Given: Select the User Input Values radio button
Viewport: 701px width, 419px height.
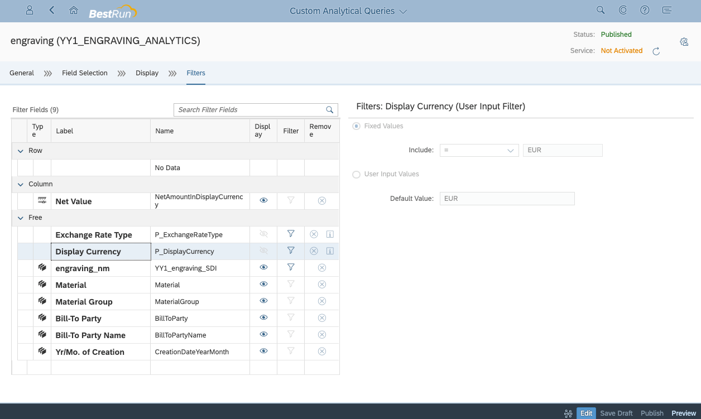Looking at the screenshot, I should [x=356, y=174].
